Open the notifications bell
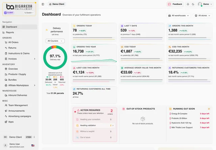Viewport: 216px width, 150px height. pos(188,4)
